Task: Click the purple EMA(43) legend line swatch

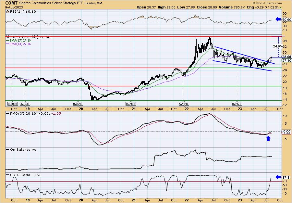Action: point(7,44)
